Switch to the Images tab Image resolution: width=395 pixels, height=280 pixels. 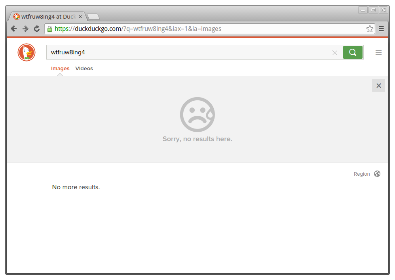[x=60, y=69]
